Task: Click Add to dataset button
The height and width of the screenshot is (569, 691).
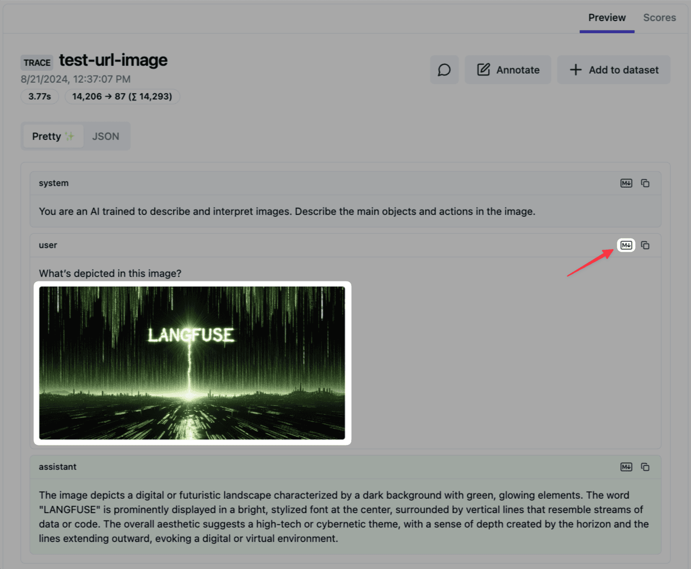Action: (x=614, y=70)
